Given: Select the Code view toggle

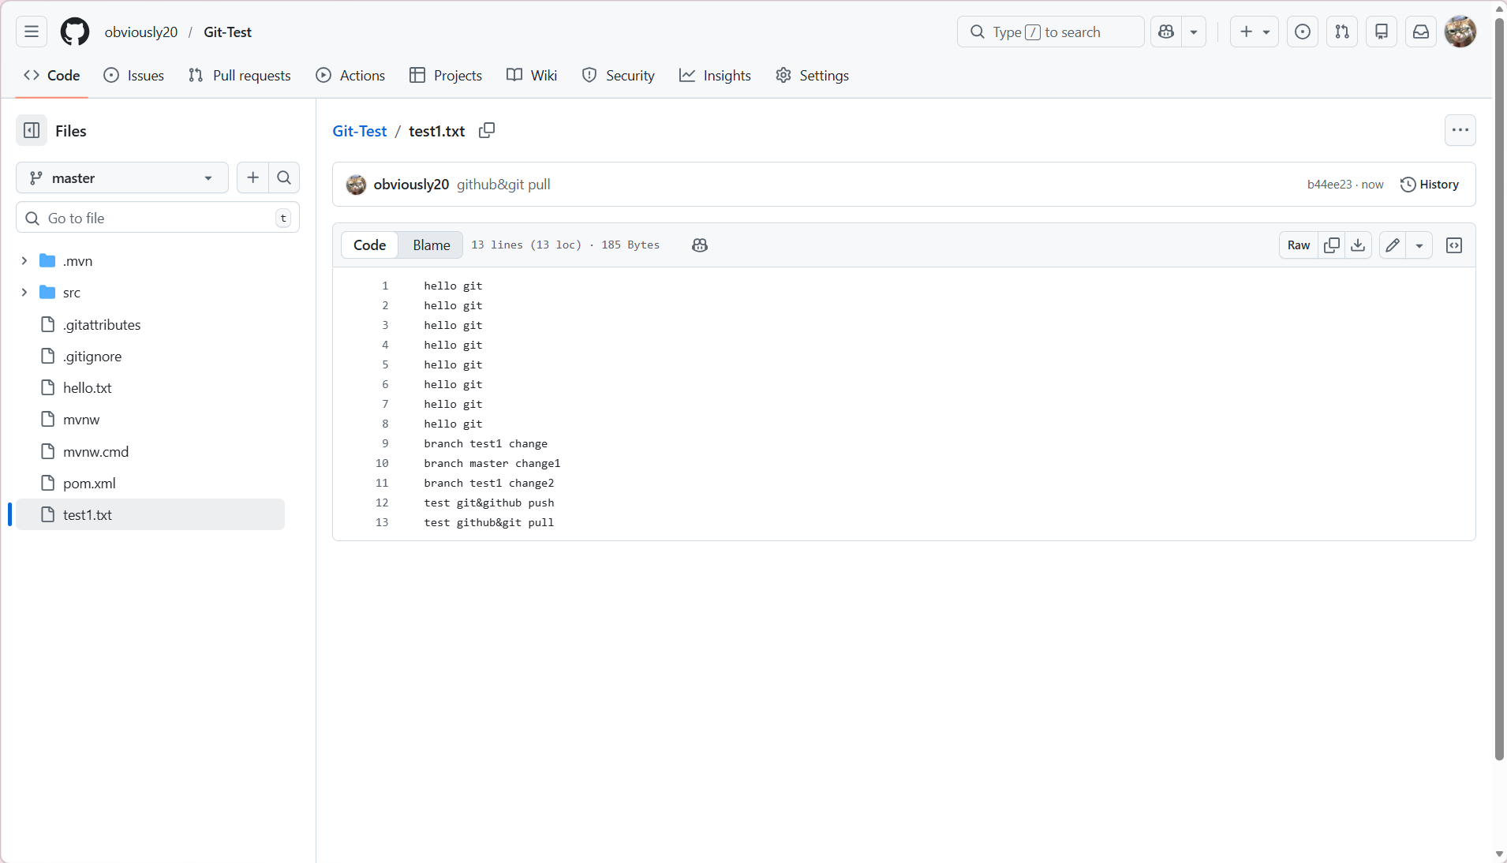Looking at the screenshot, I should click(369, 245).
